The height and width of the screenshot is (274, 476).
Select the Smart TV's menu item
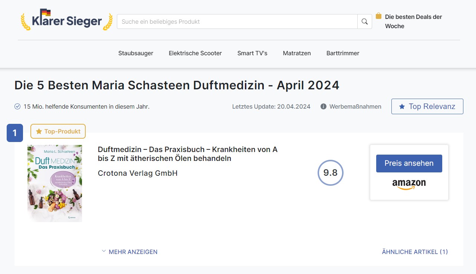(x=252, y=53)
